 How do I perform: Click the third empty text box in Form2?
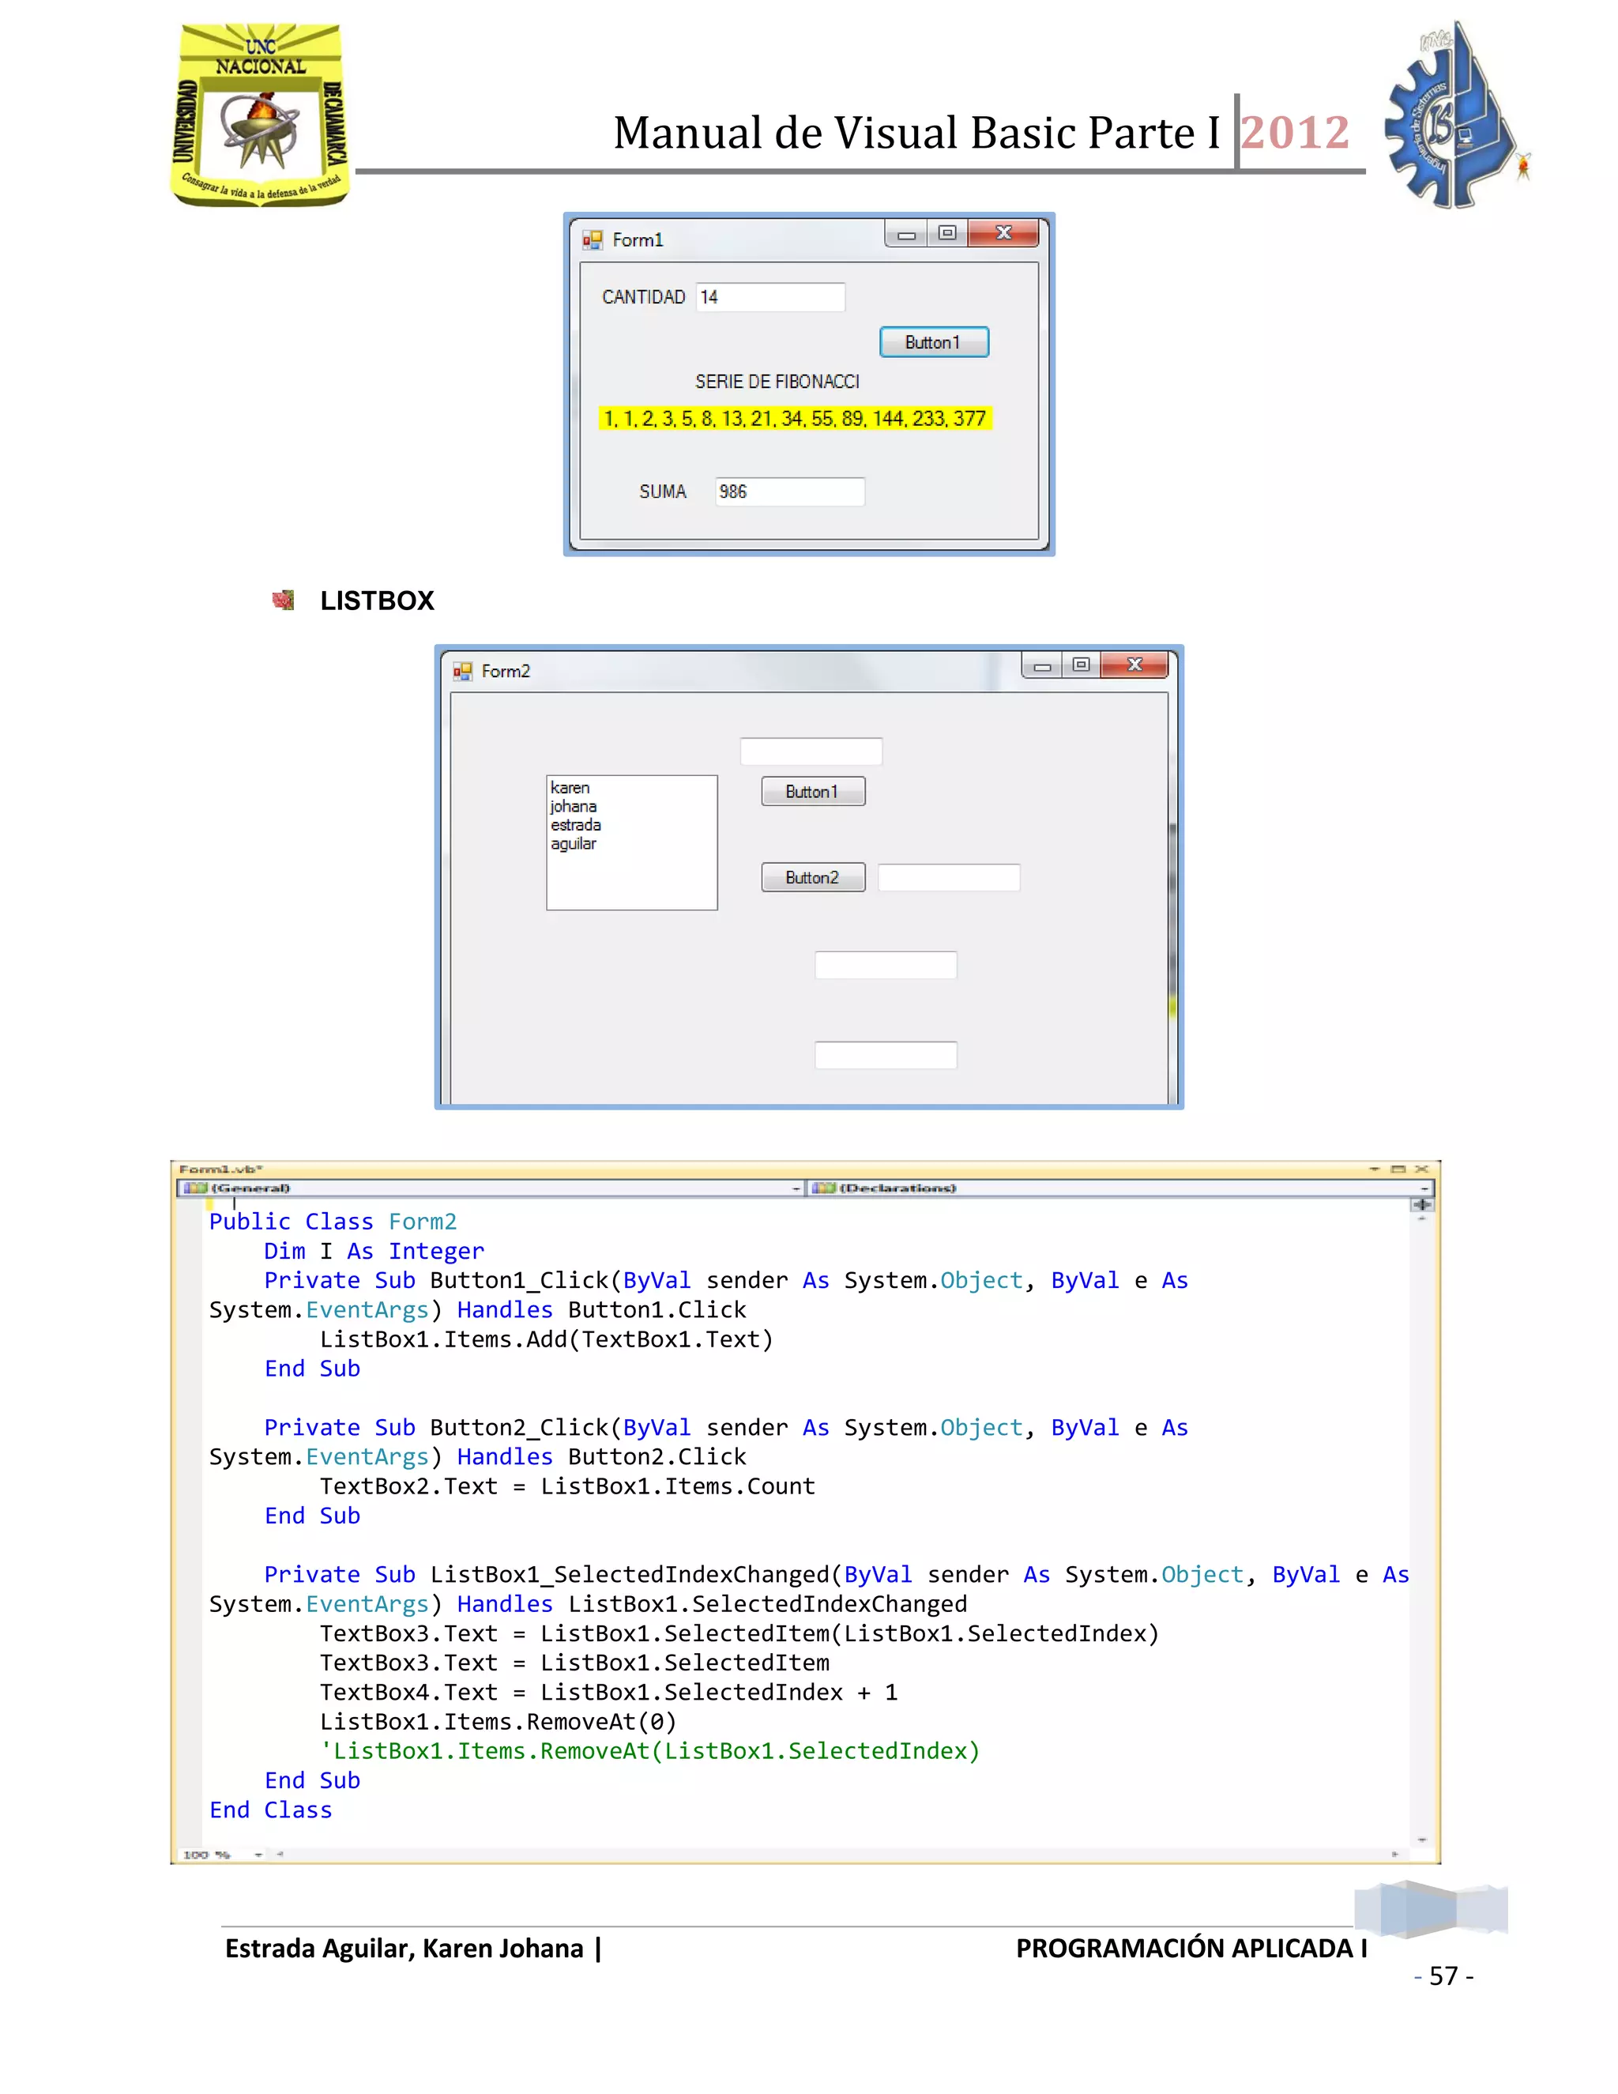[x=886, y=966]
